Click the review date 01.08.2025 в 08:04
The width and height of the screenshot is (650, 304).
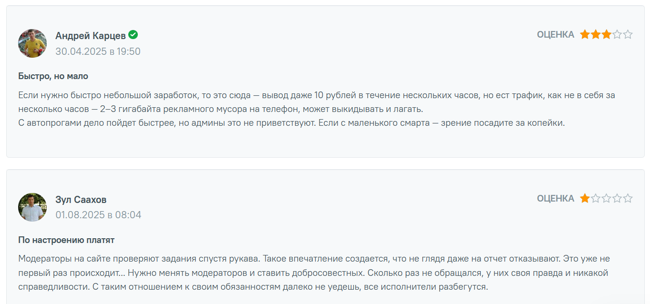pyautogui.click(x=98, y=215)
